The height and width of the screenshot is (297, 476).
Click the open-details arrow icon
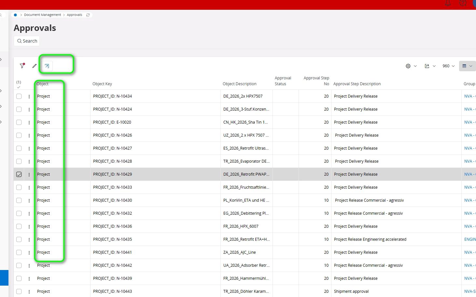47,66
